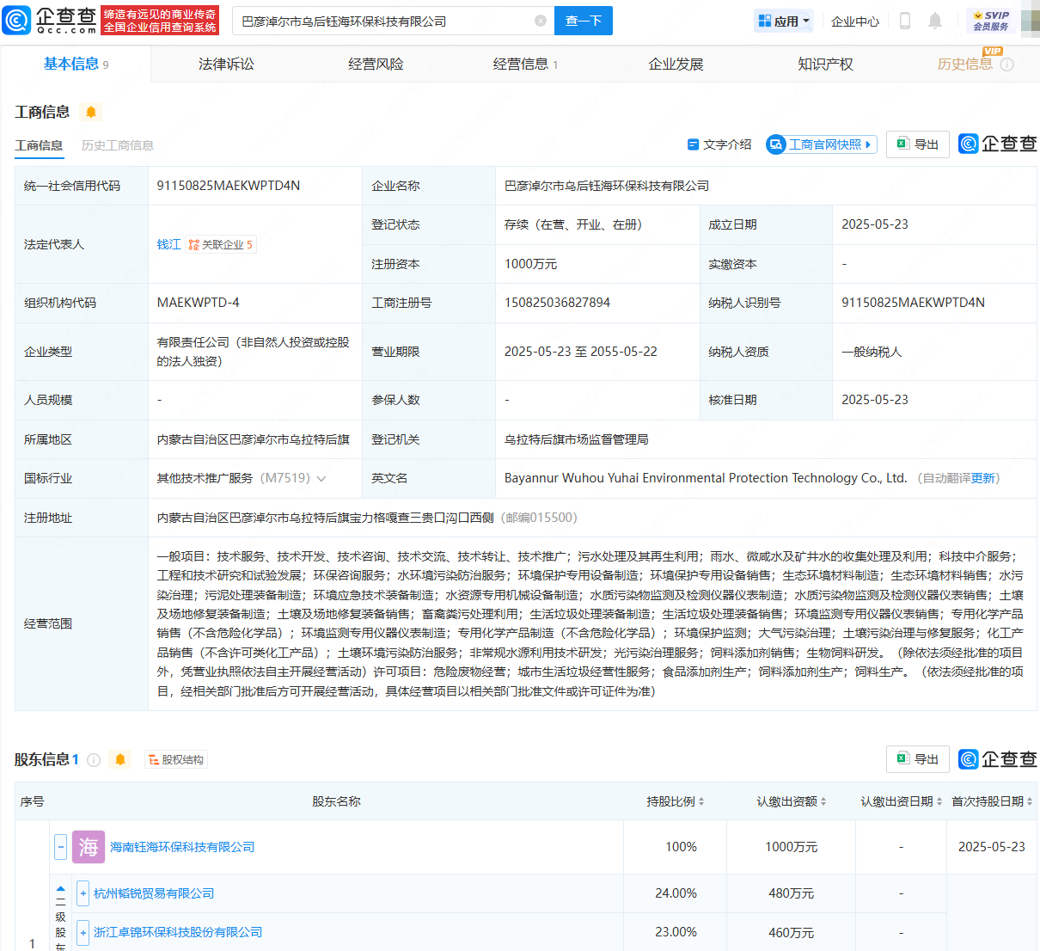Click the info icon next to 历史信息

[x=1007, y=64]
